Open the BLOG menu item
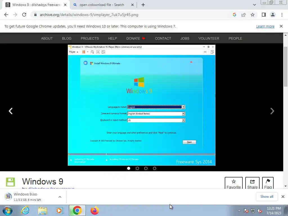The image size is (288, 216). click(67, 38)
